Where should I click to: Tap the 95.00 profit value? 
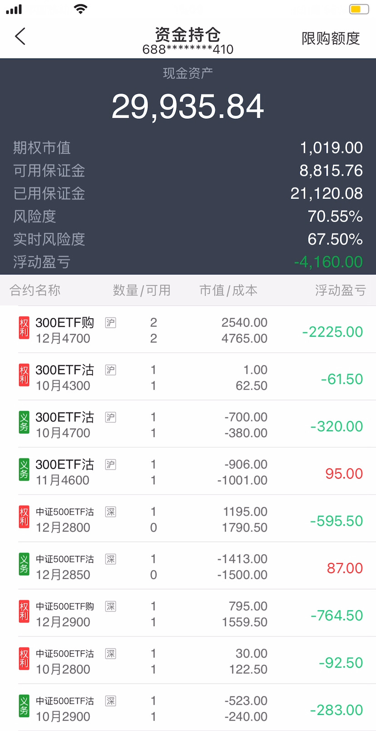(344, 474)
